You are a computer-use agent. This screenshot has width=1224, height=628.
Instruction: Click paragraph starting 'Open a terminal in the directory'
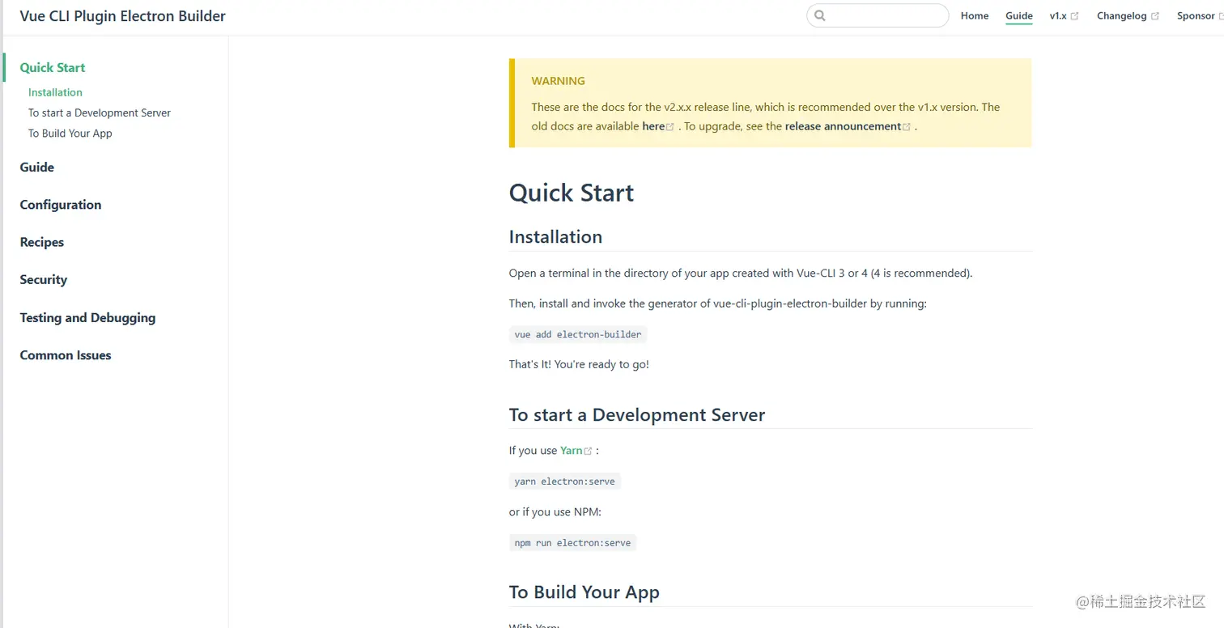pyautogui.click(x=741, y=274)
